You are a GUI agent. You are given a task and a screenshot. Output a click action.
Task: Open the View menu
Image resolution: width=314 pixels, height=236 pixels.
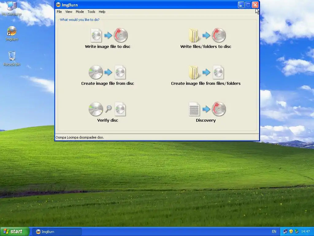tap(69, 12)
